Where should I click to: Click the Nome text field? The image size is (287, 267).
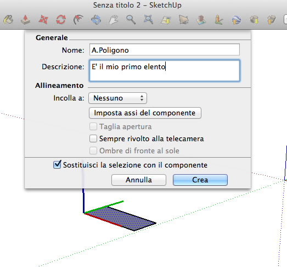(x=165, y=49)
